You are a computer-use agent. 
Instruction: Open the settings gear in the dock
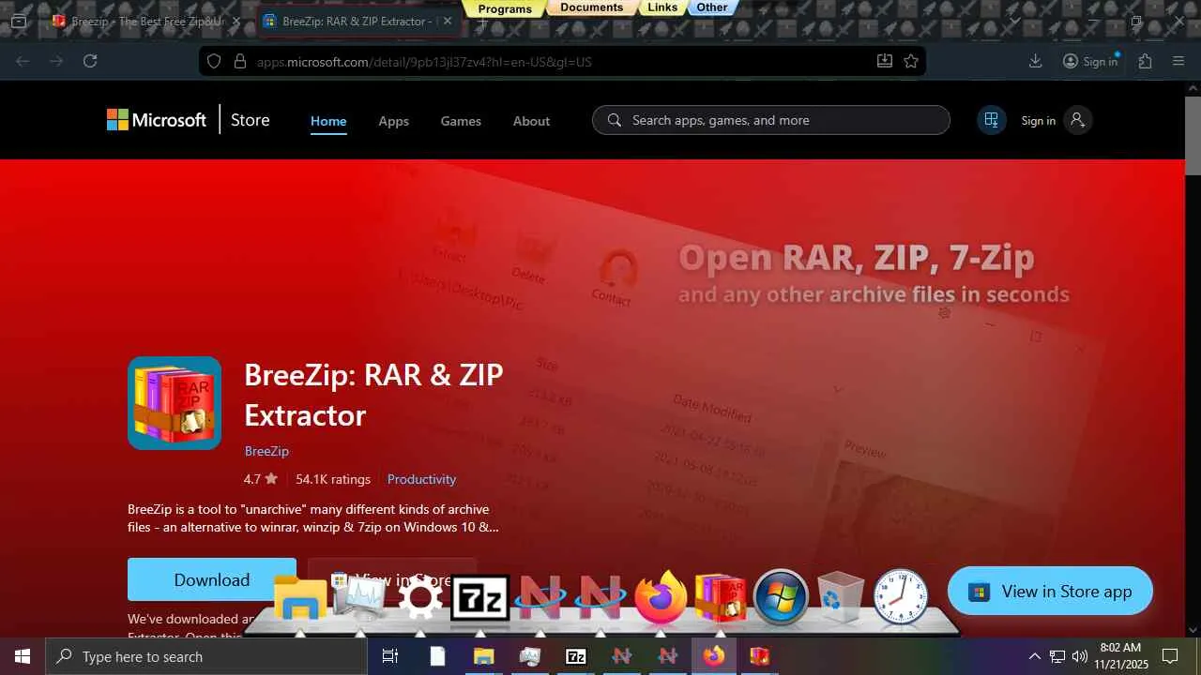(420, 598)
